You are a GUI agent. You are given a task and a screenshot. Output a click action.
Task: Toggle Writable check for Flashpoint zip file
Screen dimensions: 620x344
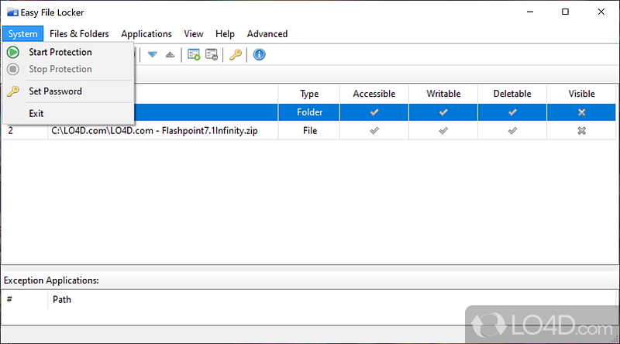click(443, 131)
